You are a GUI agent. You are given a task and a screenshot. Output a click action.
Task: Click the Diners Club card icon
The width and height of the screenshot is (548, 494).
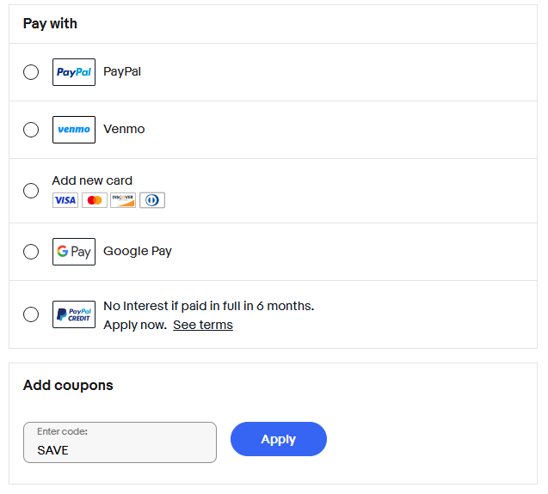(152, 200)
